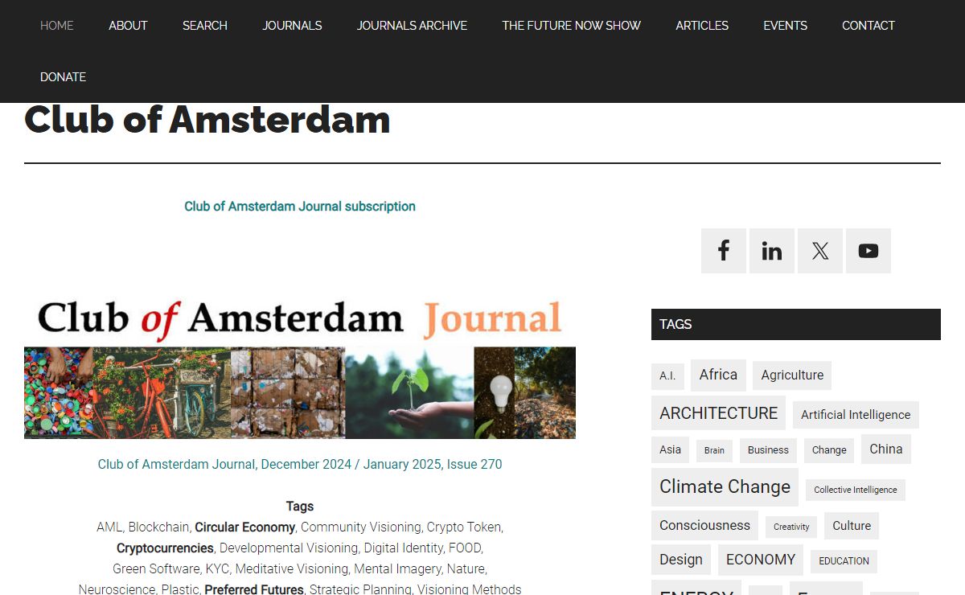Select the Collective Intelligence tag

tap(856, 490)
